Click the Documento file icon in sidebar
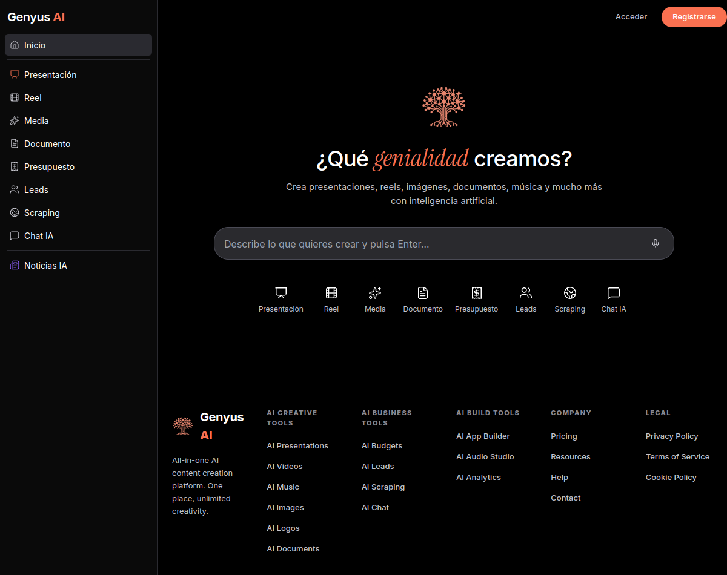Viewport: 727px width, 575px height. pyautogui.click(x=15, y=144)
